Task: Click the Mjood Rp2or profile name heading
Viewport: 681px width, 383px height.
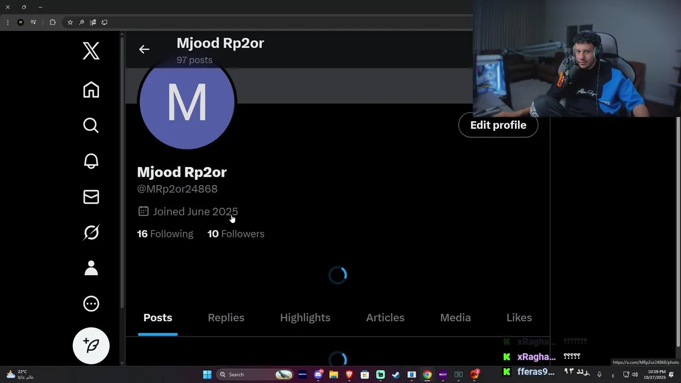Action: [182, 172]
